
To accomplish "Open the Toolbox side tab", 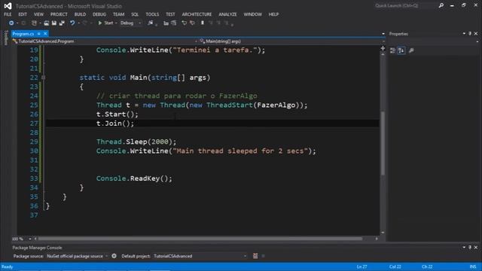I will tap(5, 38).
